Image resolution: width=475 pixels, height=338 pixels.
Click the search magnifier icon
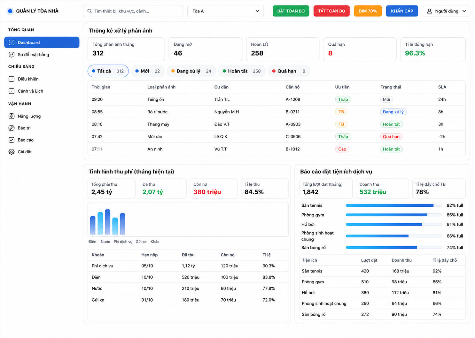(x=90, y=11)
